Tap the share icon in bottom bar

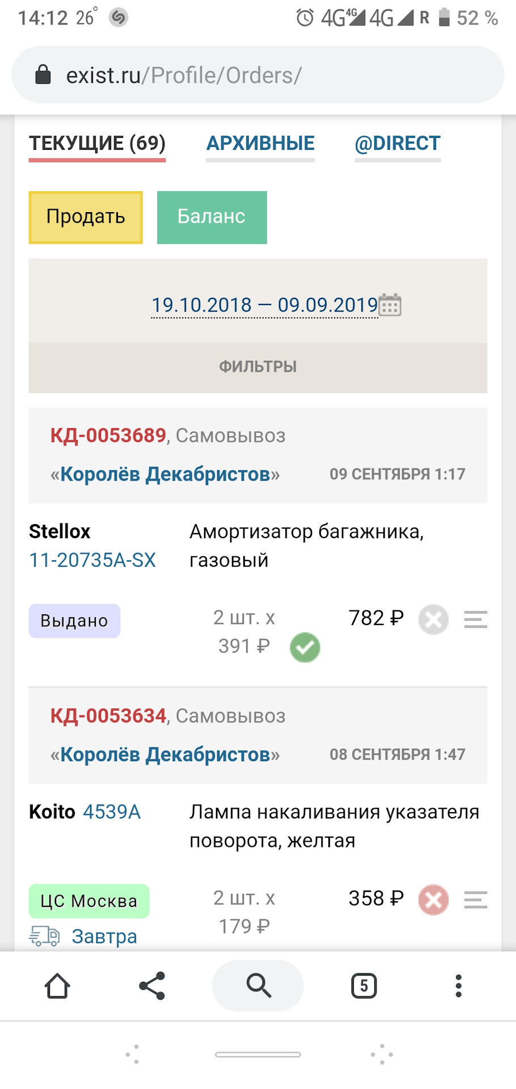[152, 986]
